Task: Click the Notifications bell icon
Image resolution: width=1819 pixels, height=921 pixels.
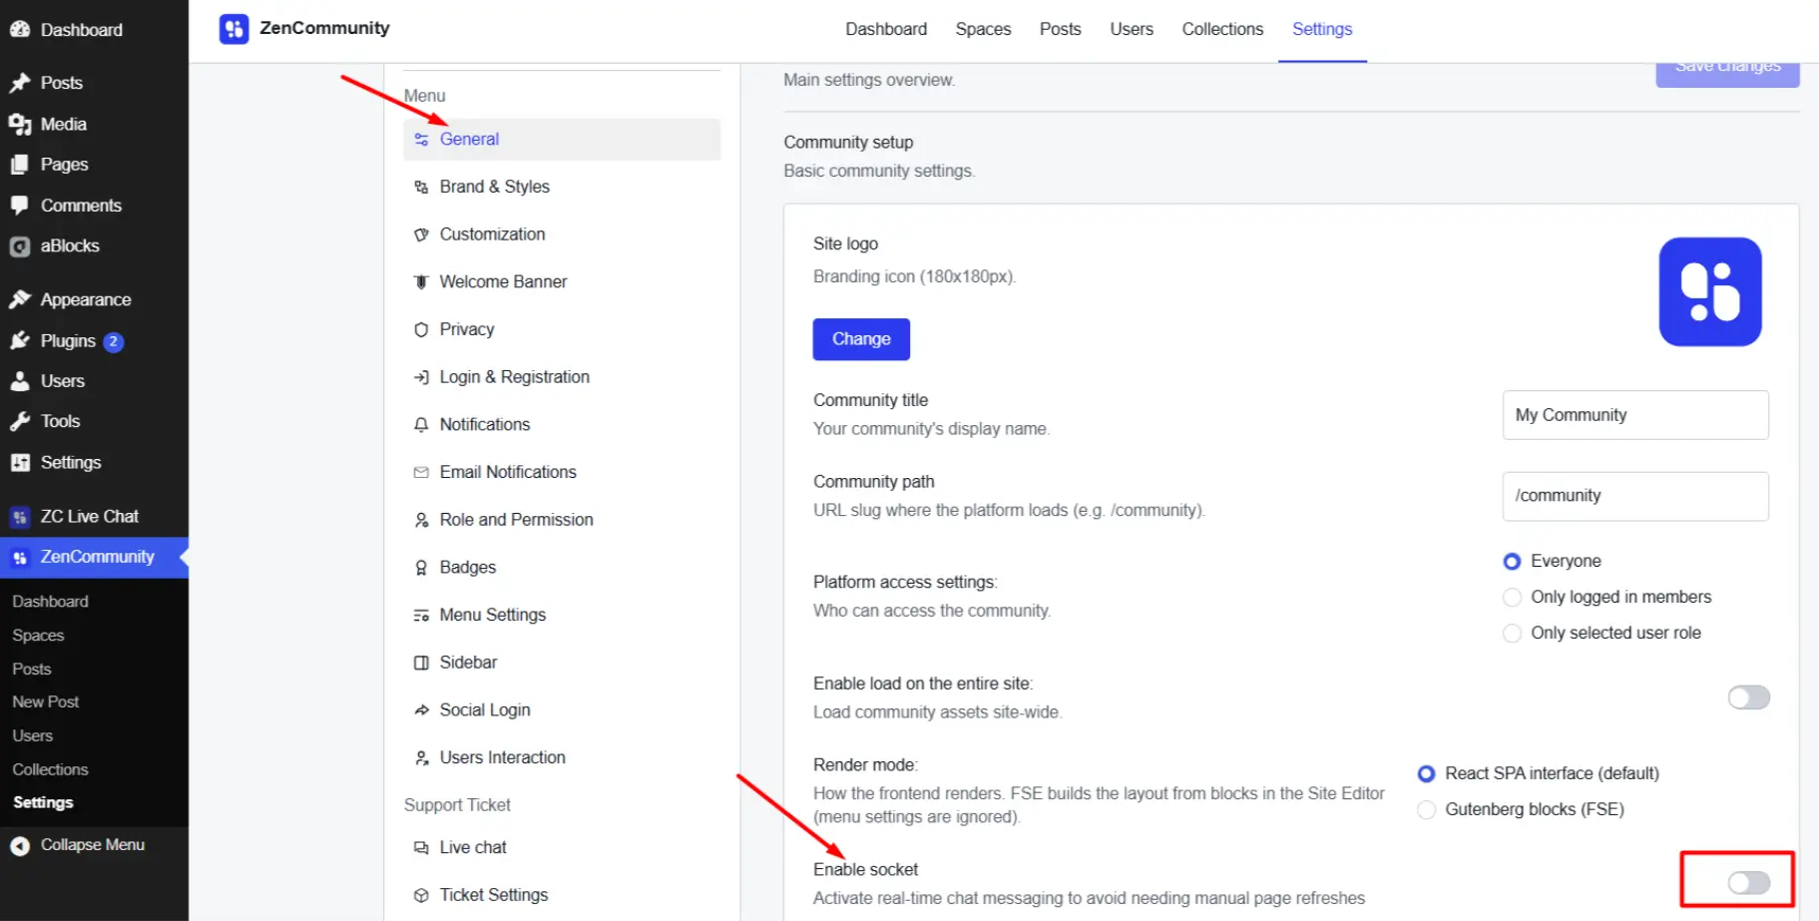Action: tap(421, 424)
